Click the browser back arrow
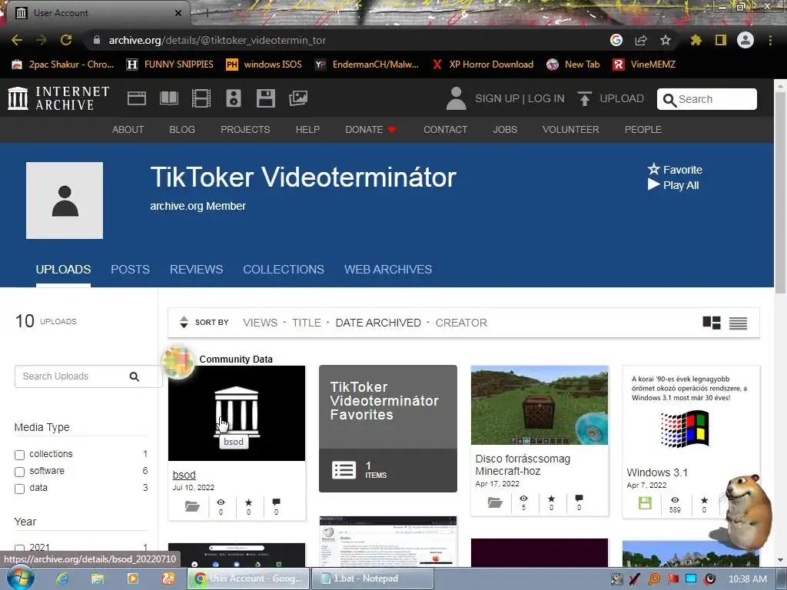This screenshot has height=590, width=787. (17, 40)
